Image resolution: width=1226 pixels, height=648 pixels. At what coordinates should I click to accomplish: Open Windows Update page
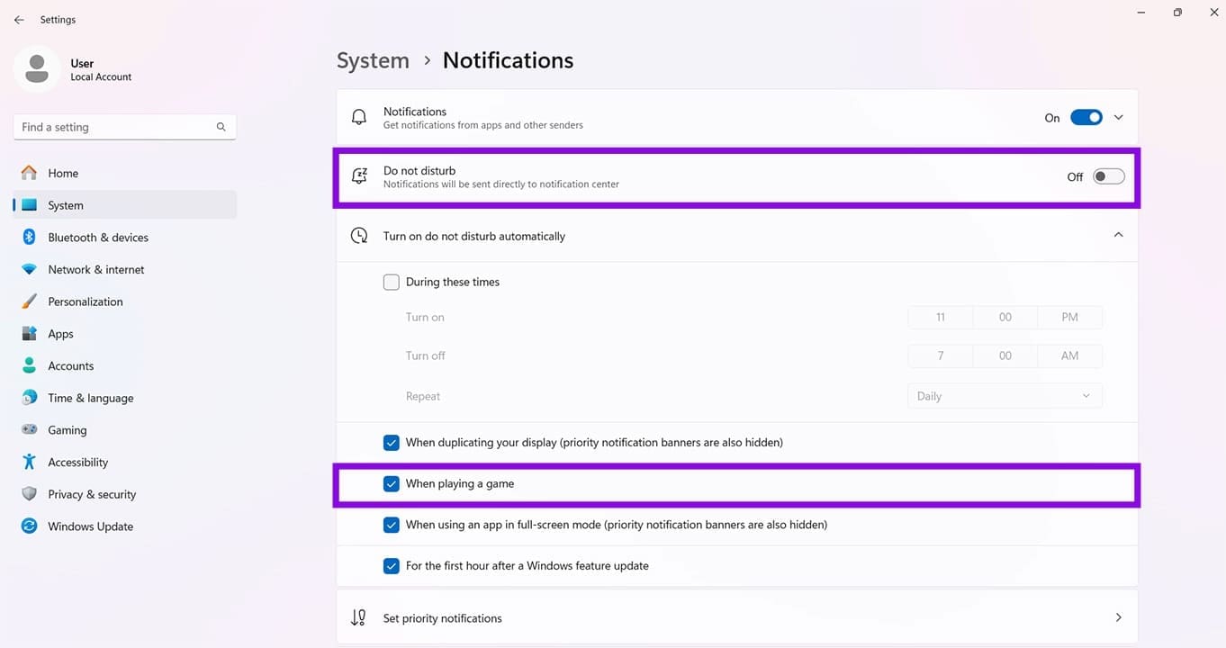tap(125, 526)
